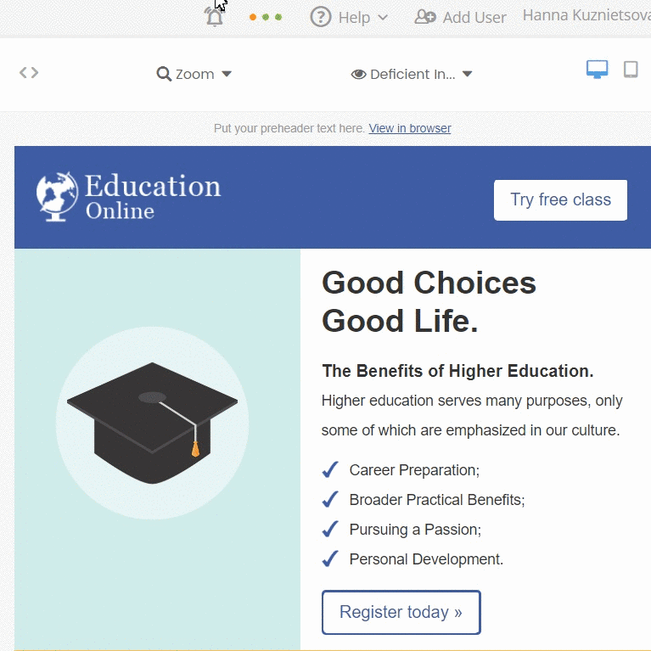
Task: Open the code editor angle brackets icon
Action: pyautogui.click(x=29, y=73)
